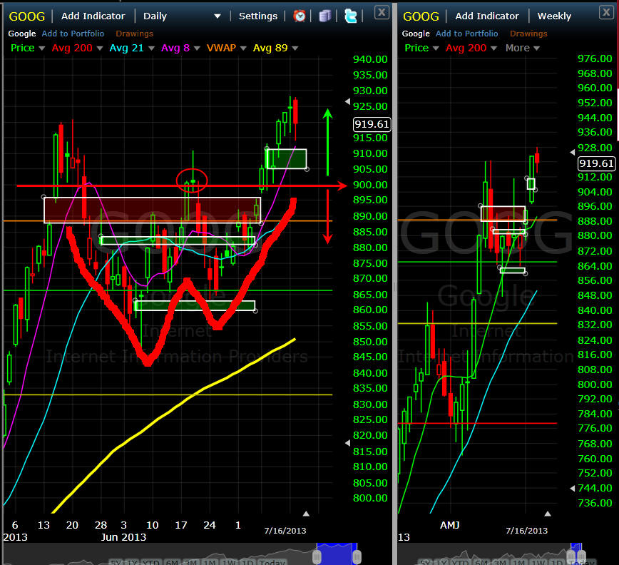
Task: Open the Avg 89 indicator dropdown
Action: pyautogui.click(x=295, y=49)
